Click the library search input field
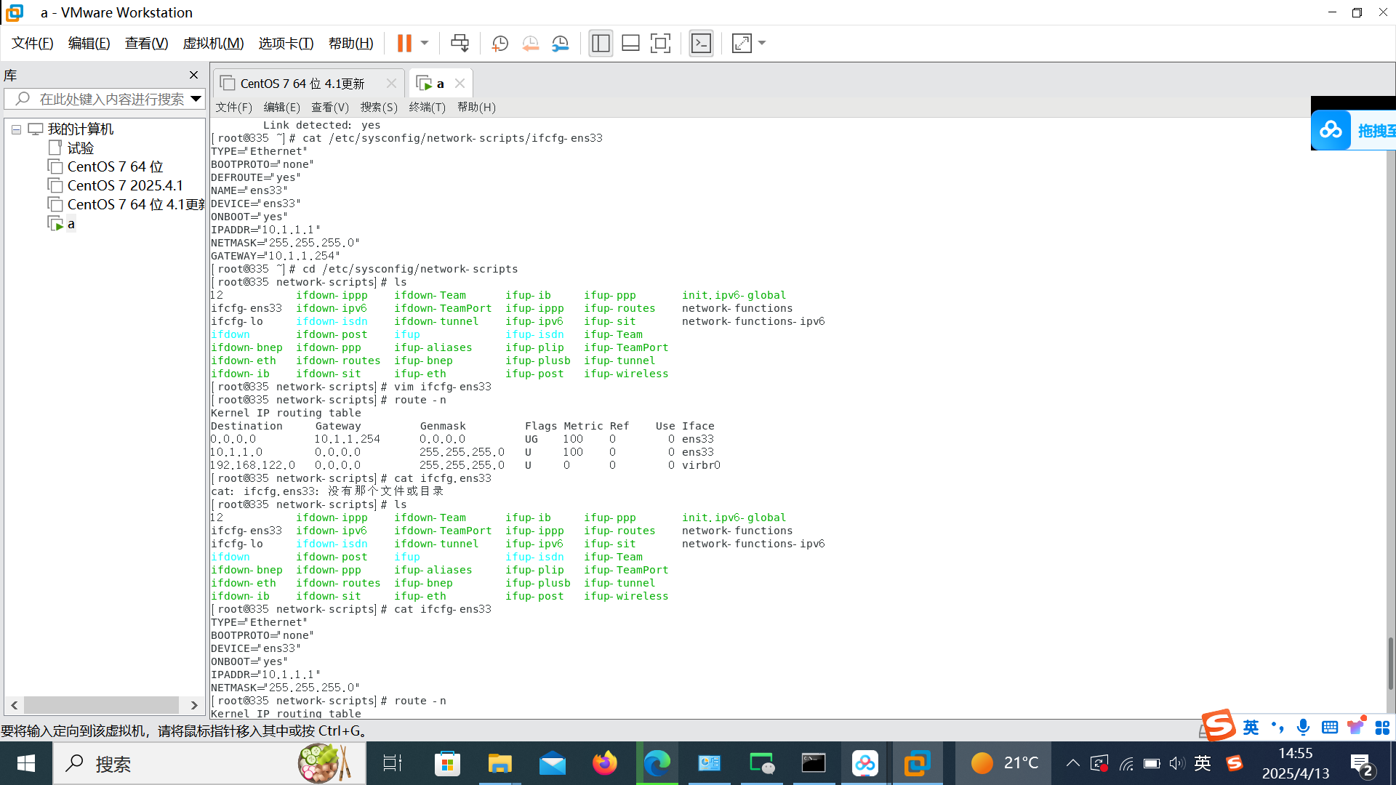 [109, 99]
